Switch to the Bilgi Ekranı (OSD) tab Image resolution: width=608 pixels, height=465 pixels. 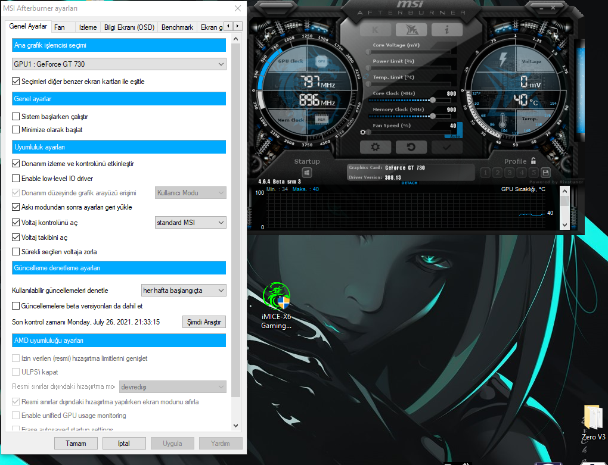tap(129, 27)
